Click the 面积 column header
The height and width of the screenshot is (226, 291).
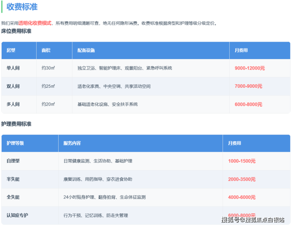click(46, 50)
